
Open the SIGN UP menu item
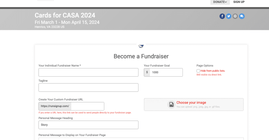239,2
